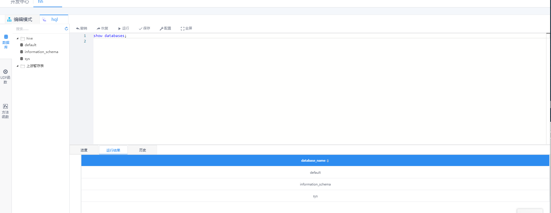Click the 编辑模式 icon
The width and height of the screenshot is (551, 213).
[x=9, y=19]
